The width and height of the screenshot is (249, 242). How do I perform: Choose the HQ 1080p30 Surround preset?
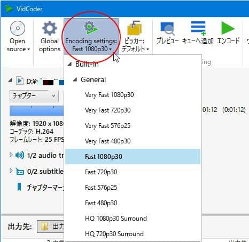point(133,219)
